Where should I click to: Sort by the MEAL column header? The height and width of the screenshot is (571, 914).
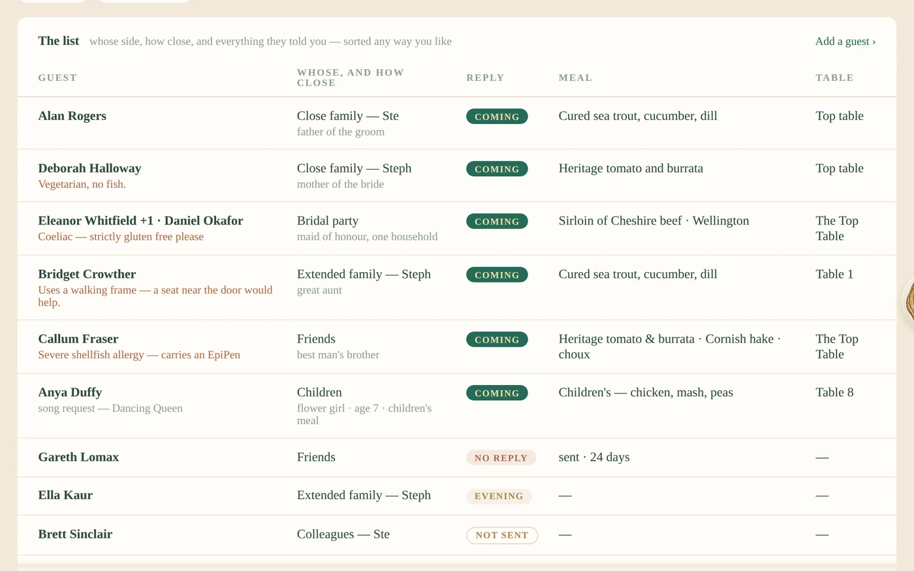575,78
